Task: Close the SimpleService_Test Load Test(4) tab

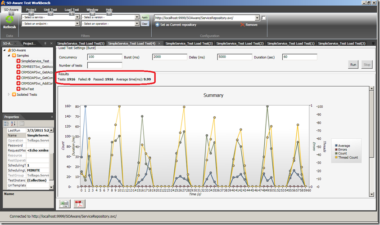Action: coord(159,44)
